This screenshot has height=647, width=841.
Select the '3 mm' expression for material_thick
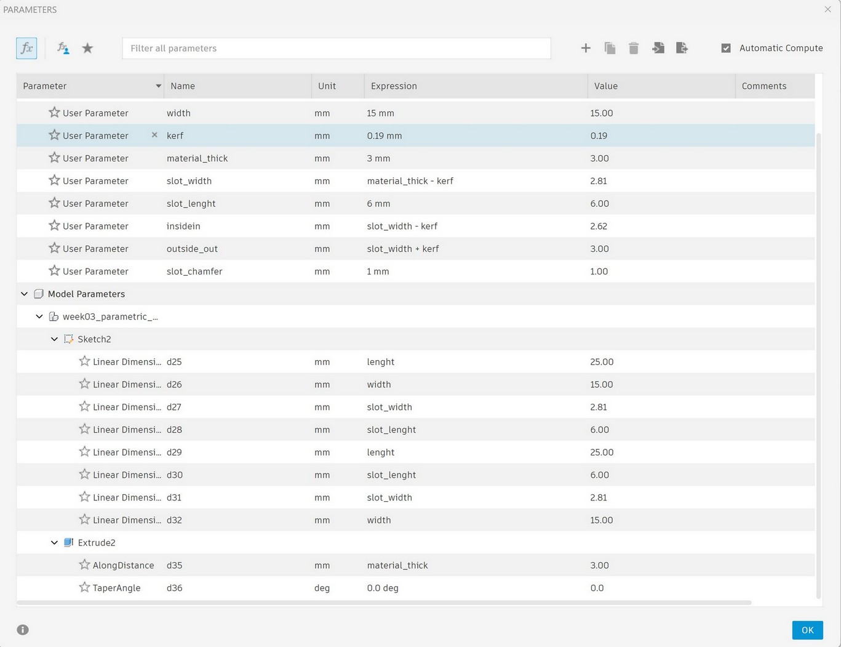coord(378,158)
